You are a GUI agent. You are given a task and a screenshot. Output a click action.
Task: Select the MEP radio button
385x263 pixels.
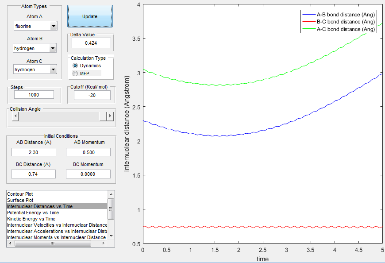[81, 73]
